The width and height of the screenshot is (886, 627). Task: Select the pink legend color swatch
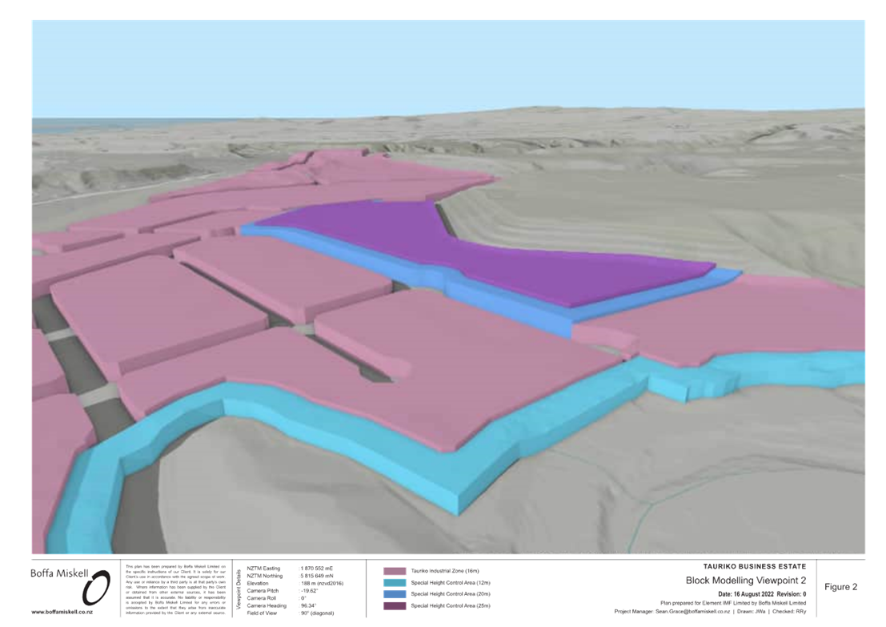(395, 571)
